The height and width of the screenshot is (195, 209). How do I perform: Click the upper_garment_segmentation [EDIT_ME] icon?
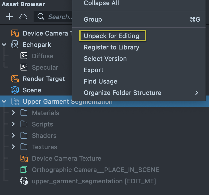tap(24, 181)
